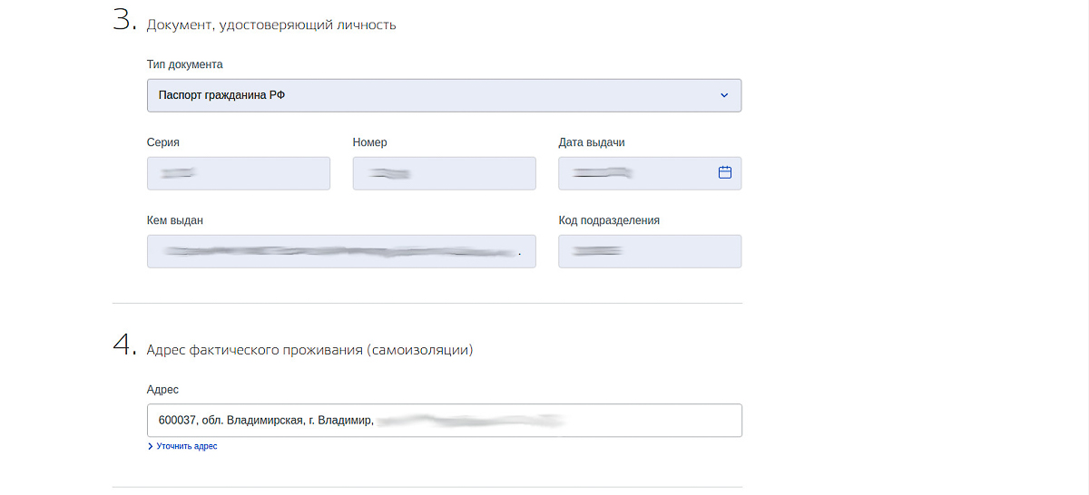This screenshot has width=1089, height=495.
Task: Focus the Серия input field
Action: [x=238, y=173]
